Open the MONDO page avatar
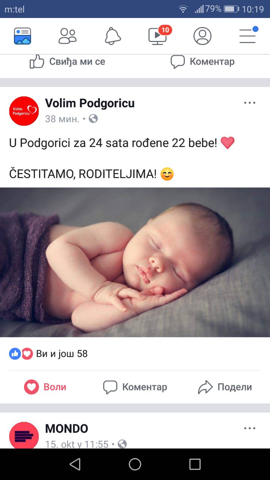This screenshot has width=270, height=480. (24, 435)
